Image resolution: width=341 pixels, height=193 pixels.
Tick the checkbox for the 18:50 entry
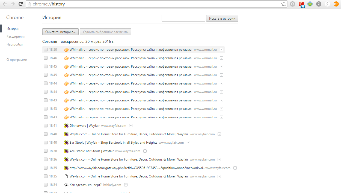(46, 50)
